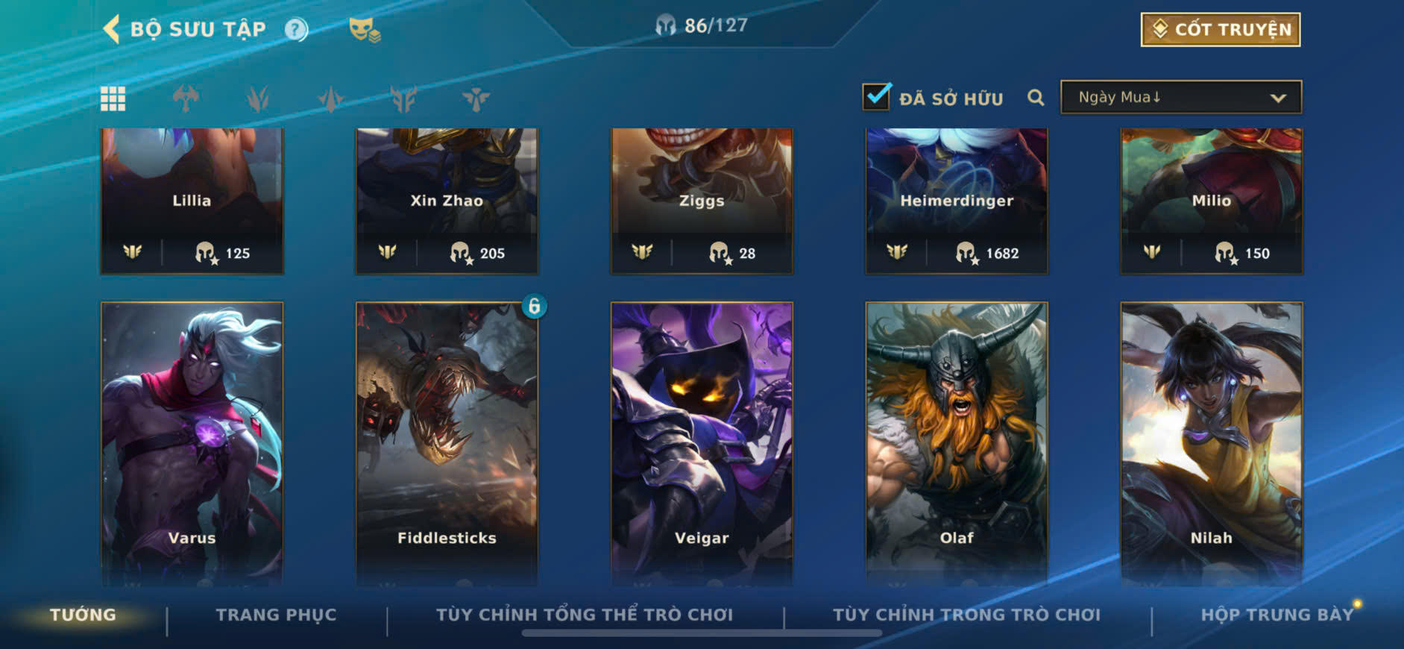Select Tùy Chỉnh Trong Trò Chơi tab

[x=966, y=615]
